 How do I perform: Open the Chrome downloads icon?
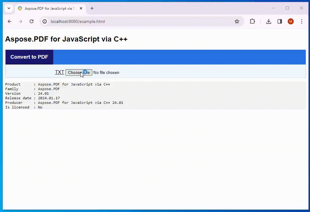pyautogui.click(x=268, y=21)
